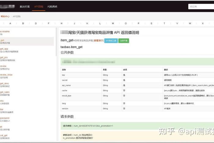The width and height of the screenshot is (214, 143).
Task: Click the blue API测试工具 button
Action: [111, 40]
